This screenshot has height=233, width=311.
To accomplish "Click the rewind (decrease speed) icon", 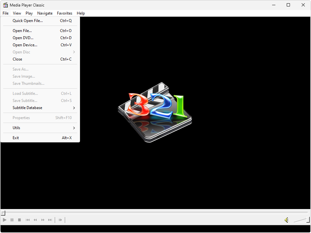I will click(x=35, y=220).
